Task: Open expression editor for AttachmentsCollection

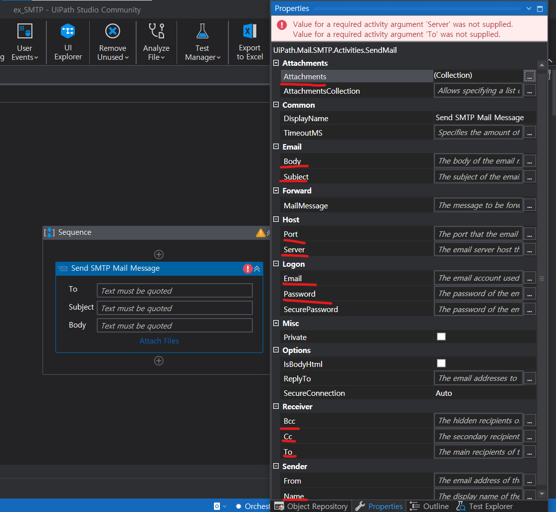Action: 530,91
